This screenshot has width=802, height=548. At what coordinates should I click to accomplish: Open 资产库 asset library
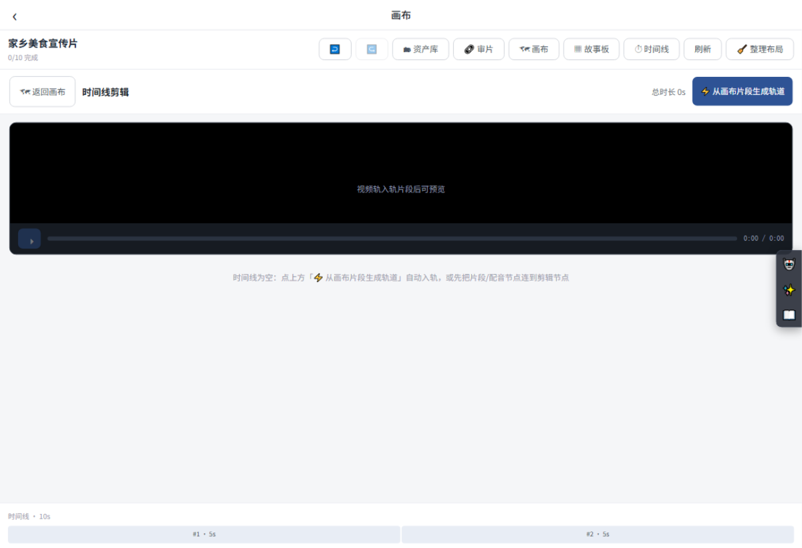click(420, 49)
